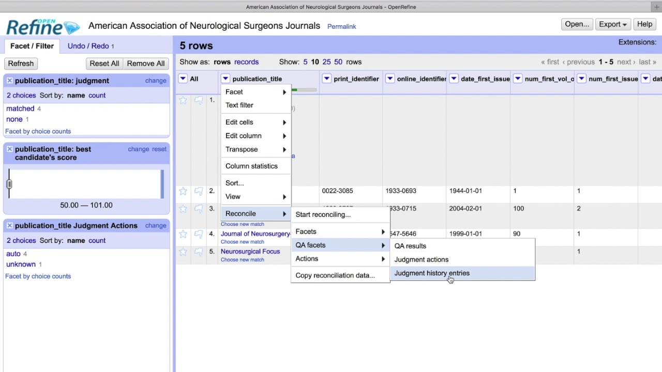Star row 4
The height and width of the screenshot is (372, 662).
click(x=183, y=234)
